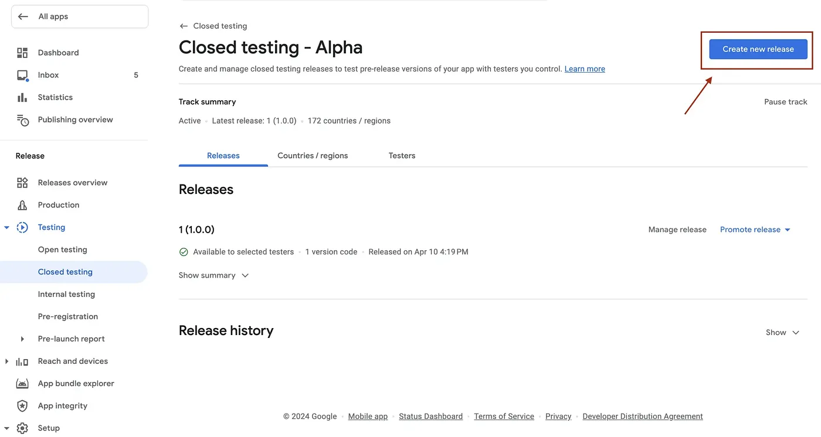This screenshot has width=821, height=437.
Task: Select the Statistics bar chart icon
Action: click(22, 97)
